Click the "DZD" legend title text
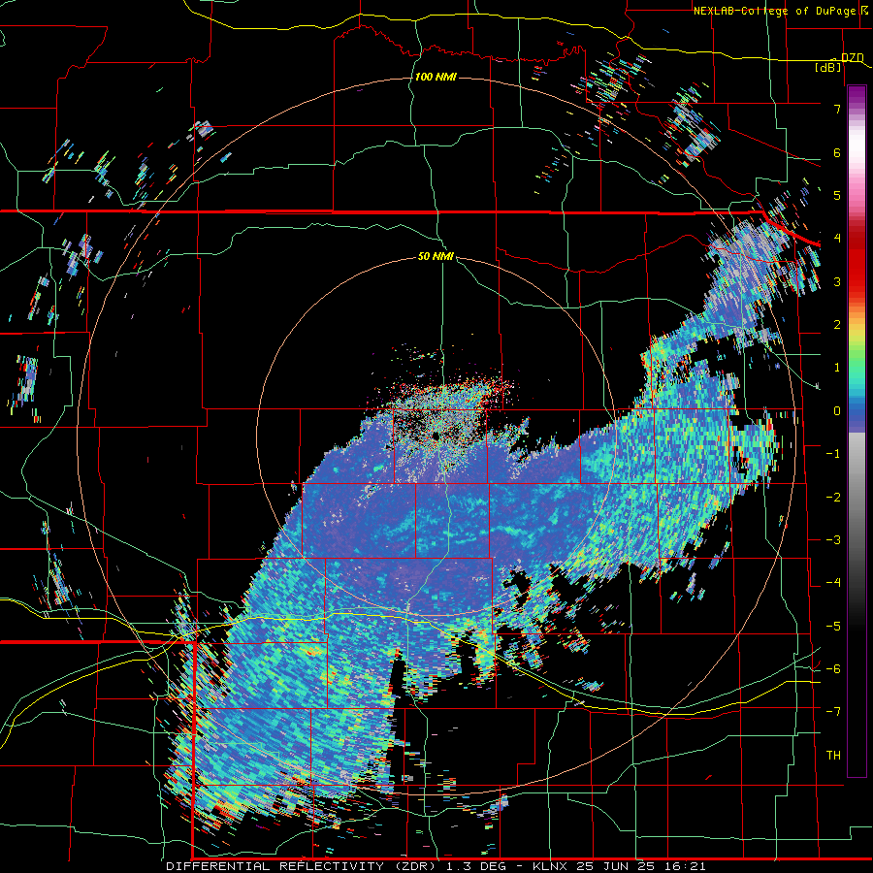 click(x=852, y=57)
